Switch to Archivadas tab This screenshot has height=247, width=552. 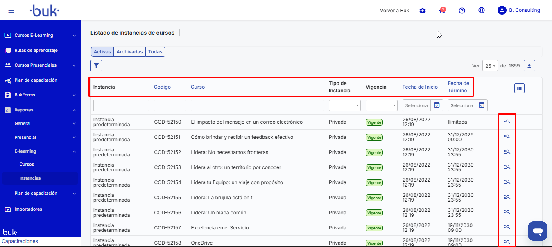click(x=129, y=52)
